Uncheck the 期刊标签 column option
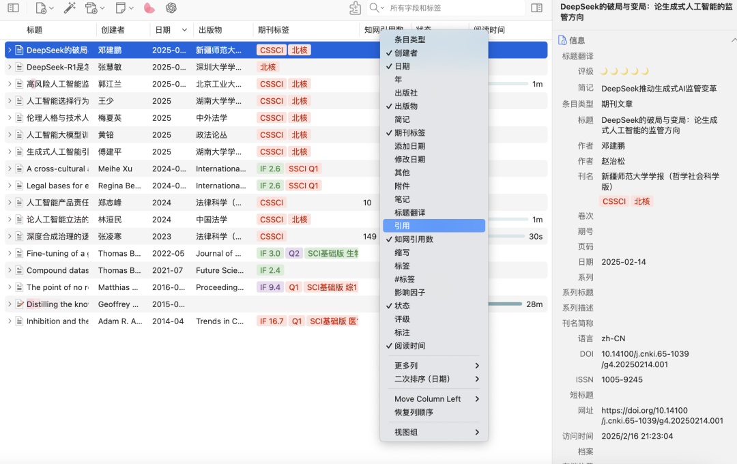This screenshot has height=464, width=737. tap(434, 133)
